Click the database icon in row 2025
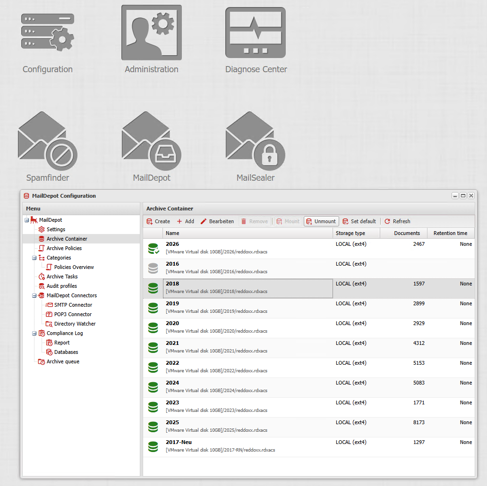Image resolution: width=487 pixels, height=486 pixels. (x=153, y=427)
